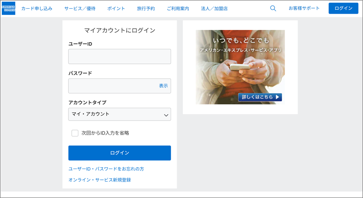This screenshot has height=198, width=363.
Task: Expand the アカウントタイプ dropdown
Action: point(119,114)
